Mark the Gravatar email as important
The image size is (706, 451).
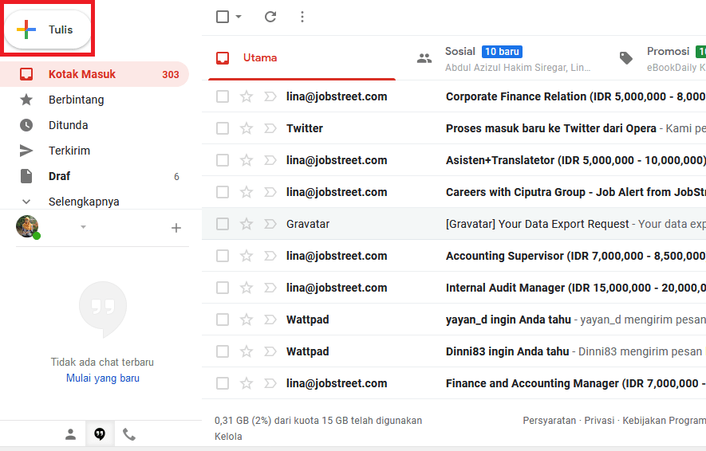tap(270, 224)
